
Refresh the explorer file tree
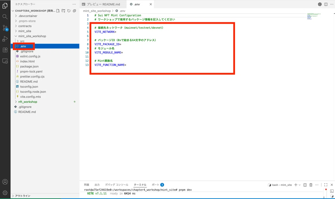coord(69,11)
